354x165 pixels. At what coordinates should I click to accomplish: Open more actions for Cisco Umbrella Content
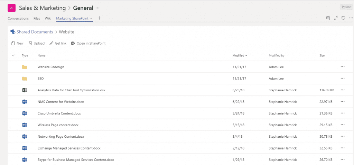coord(343,113)
